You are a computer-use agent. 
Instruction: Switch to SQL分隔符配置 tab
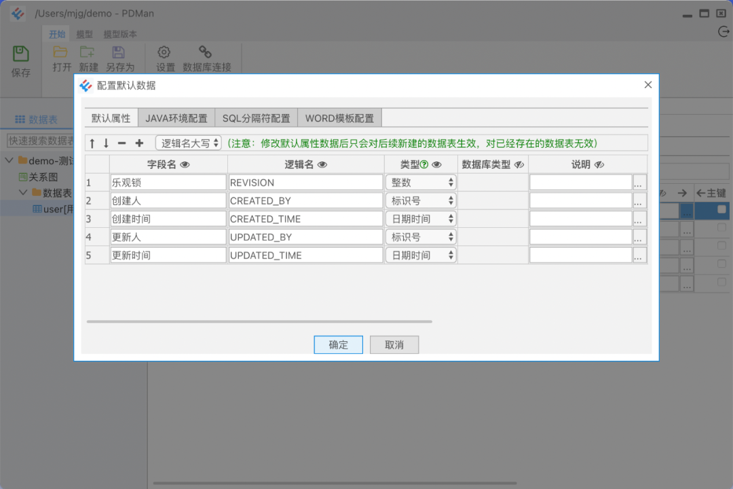(256, 118)
